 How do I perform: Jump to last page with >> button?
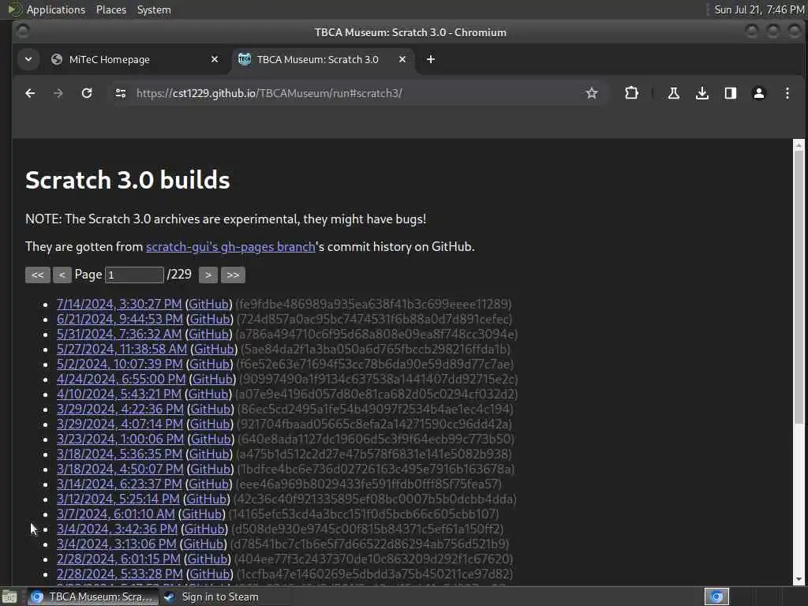pyautogui.click(x=233, y=275)
